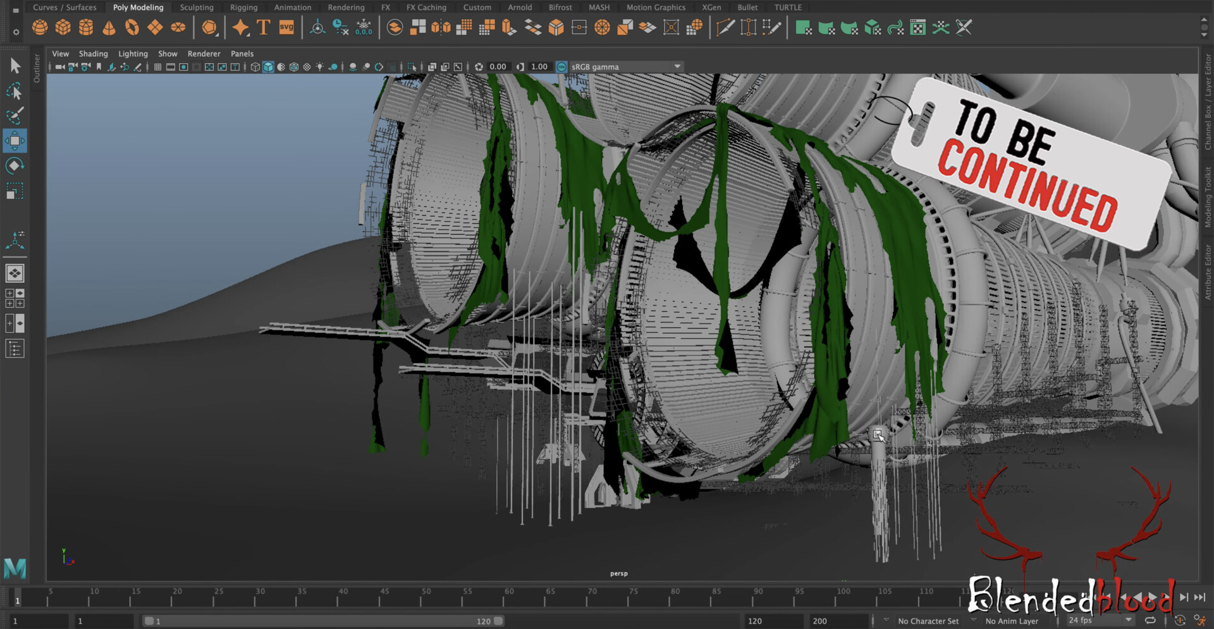Expand the 24 fps playback speed dropdown
The image size is (1214, 629).
pos(1127,621)
